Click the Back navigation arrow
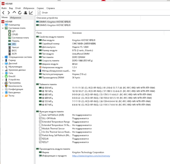The image size is (170, 164). point(3,13)
